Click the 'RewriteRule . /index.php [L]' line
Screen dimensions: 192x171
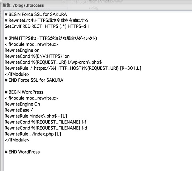click(x=33, y=134)
